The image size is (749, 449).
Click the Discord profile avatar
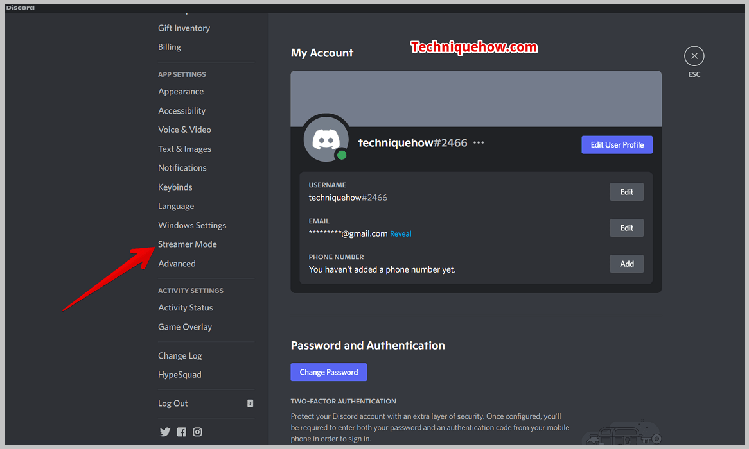(x=326, y=139)
